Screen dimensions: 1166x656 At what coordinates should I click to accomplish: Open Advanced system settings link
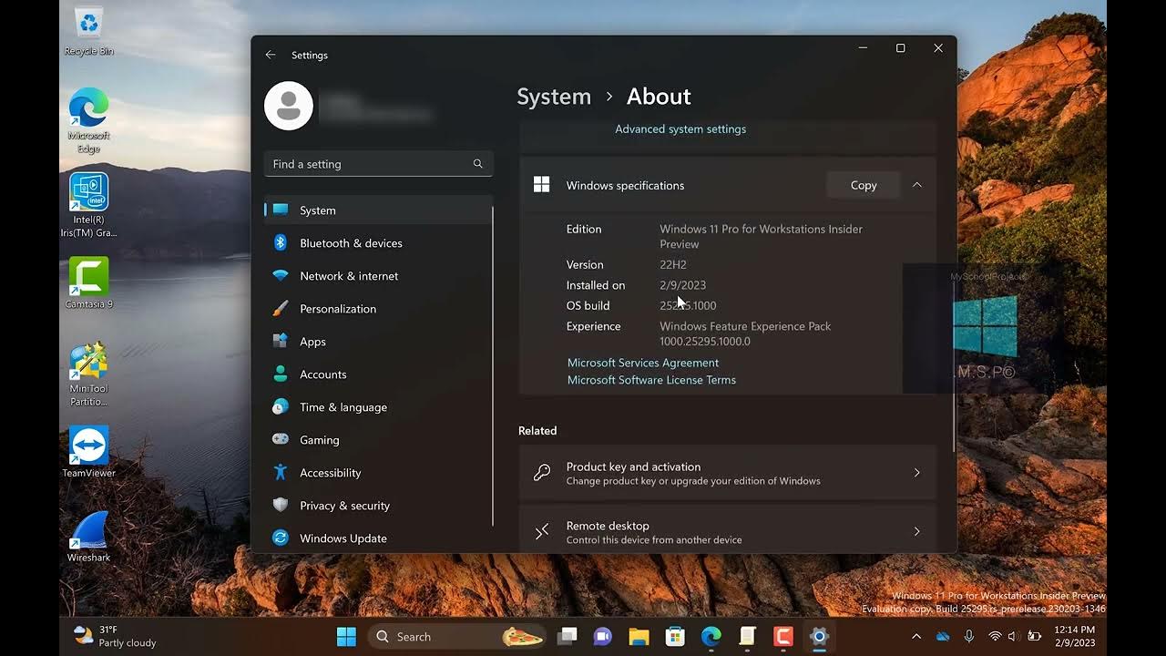(680, 129)
